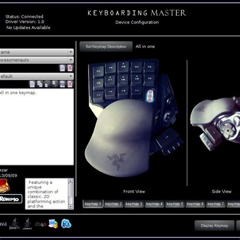
Task: Click the new profile page icon under Default dropdown
Action: click(x=32, y=84)
